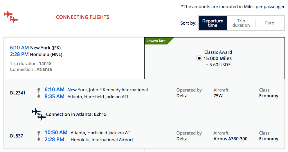Click the navy connection airplanes icon
The height and width of the screenshot is (152, 288).
(x=39, y=114)
